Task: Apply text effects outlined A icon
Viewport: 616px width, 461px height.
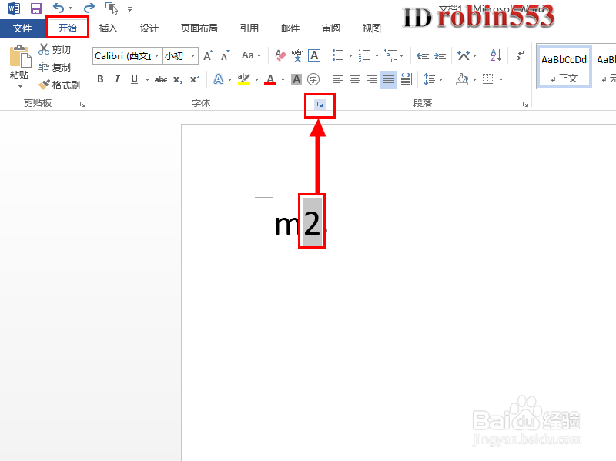Action: [219, 79]
